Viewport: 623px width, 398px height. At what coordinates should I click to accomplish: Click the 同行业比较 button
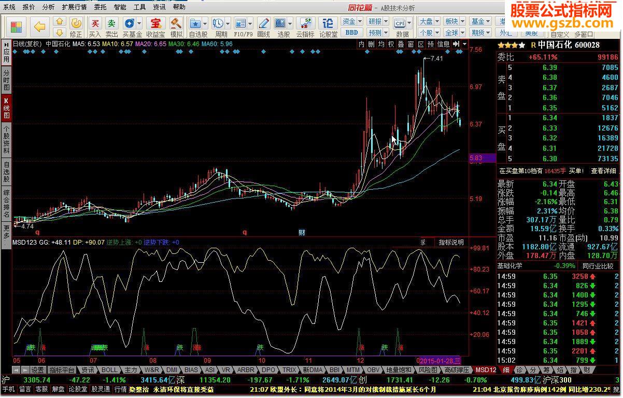tap(599, 266)
